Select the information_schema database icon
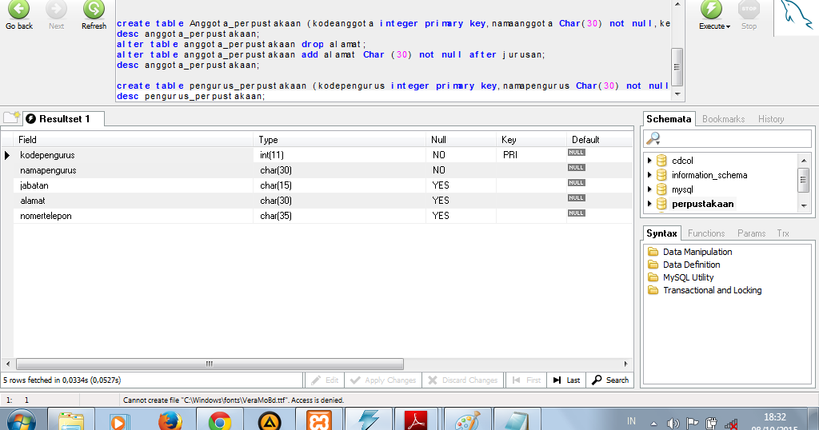Screen dimensions: 819x430 tap(661, 175)
